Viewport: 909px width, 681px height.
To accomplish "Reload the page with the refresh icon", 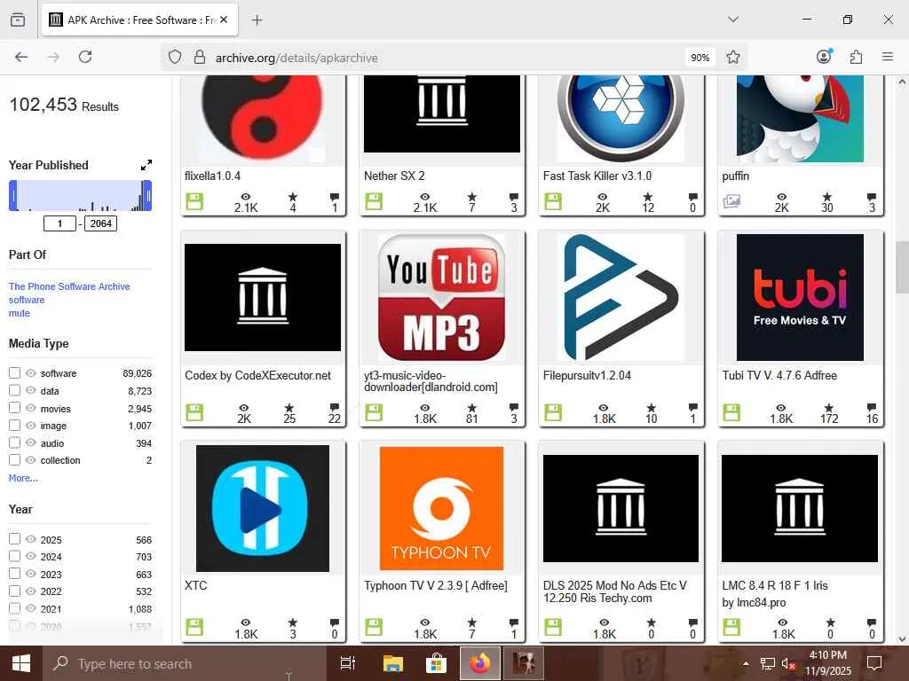I will click(85, 57).
